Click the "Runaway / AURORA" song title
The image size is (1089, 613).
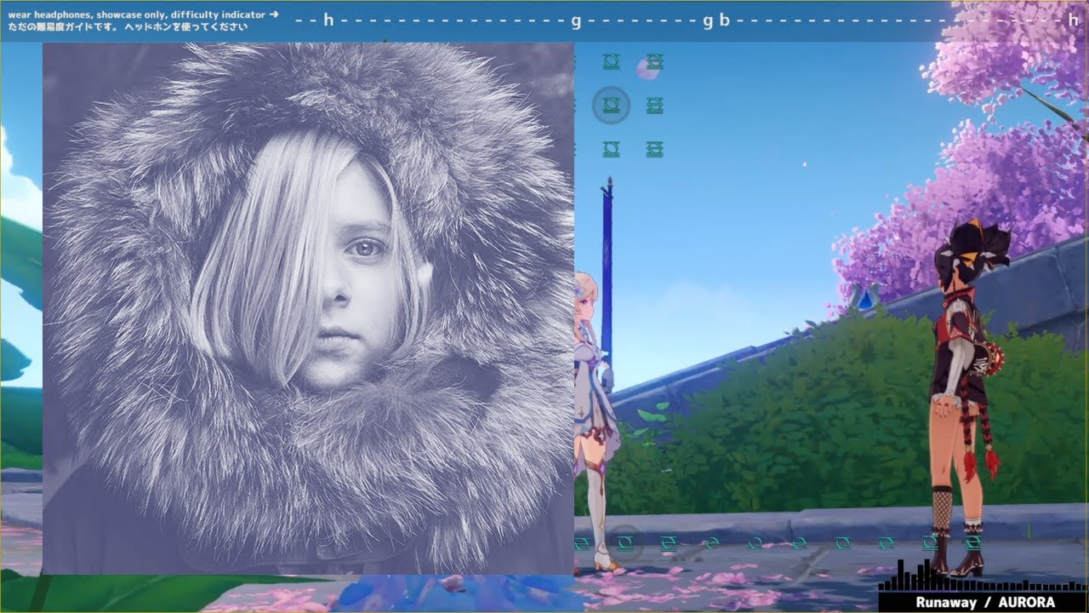(985, 603)
